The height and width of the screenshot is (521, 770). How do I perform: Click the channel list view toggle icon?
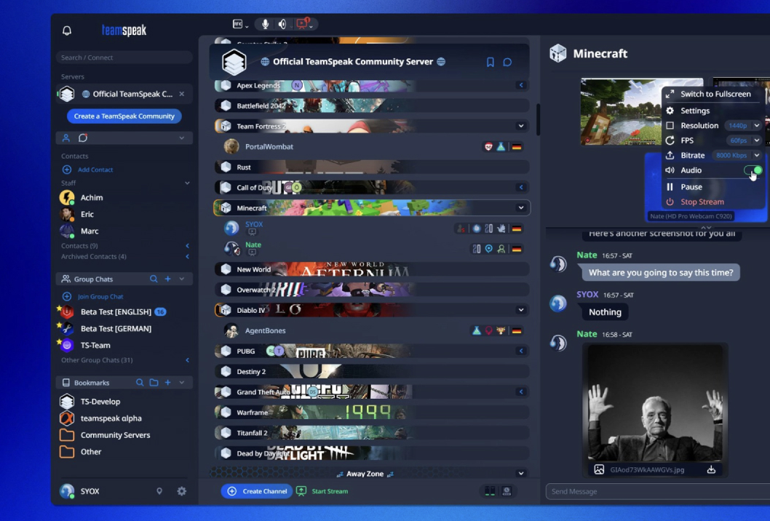point(490,491)
